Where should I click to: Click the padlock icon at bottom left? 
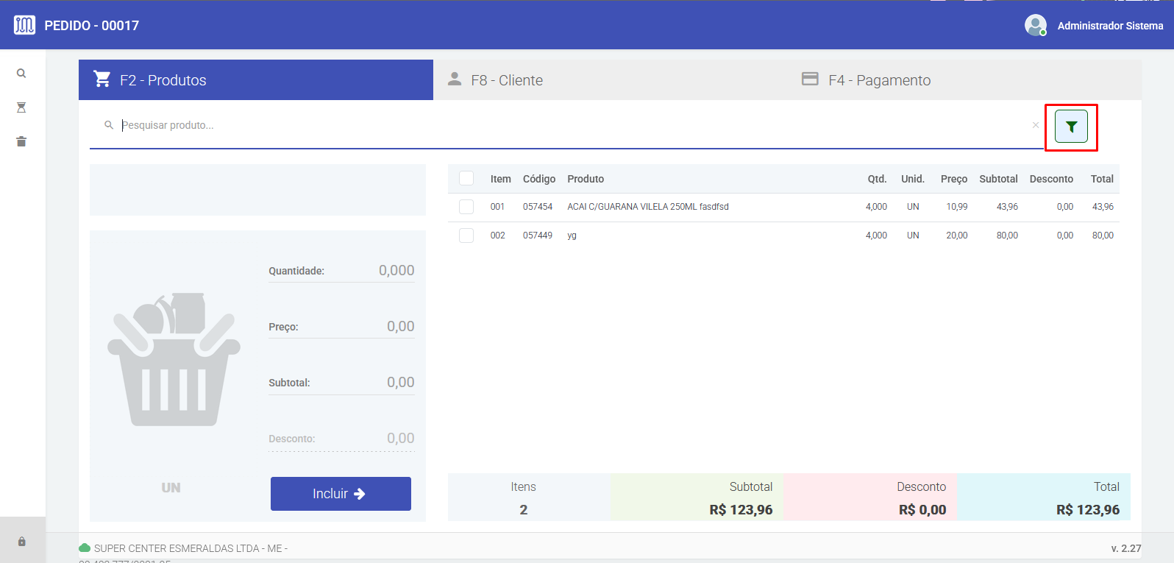22,542
